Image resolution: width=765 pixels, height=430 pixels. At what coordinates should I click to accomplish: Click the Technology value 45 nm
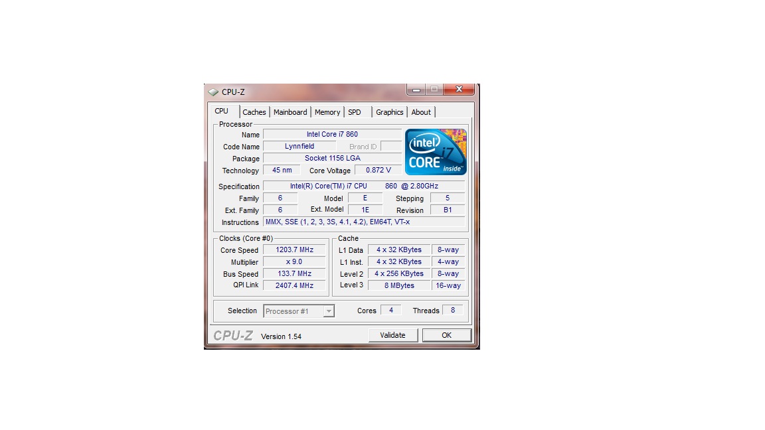coord(282,170)
